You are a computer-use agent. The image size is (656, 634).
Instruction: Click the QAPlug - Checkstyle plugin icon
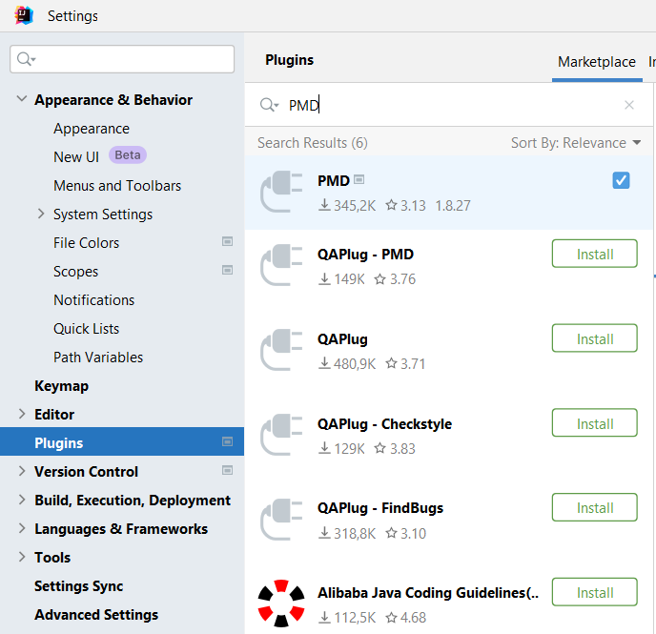coord(281,435)
